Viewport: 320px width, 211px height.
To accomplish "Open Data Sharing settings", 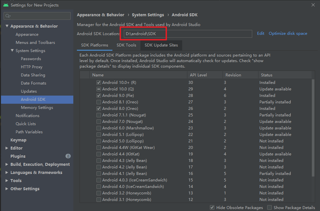I will click(x=33, y=75).
